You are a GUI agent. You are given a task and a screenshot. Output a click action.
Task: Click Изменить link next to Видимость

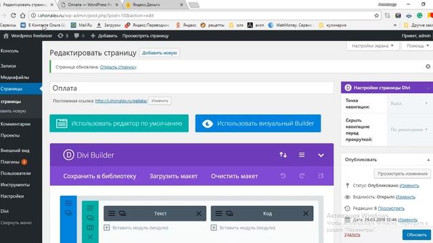(x=405, y=197)
